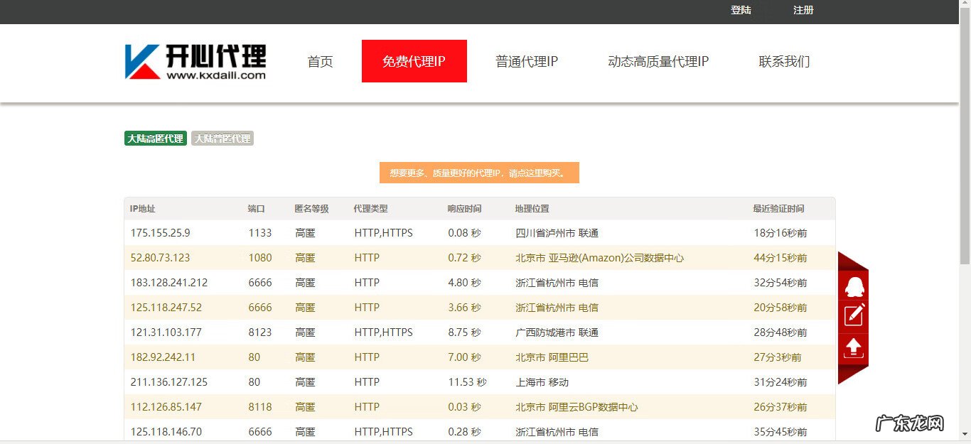Click the back-to-top arrow icon on sidebar
The height and width of the screenshot is (444, 971).
click(854, 348)
